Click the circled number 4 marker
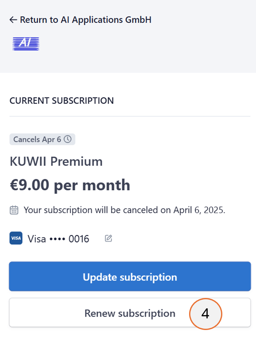The width and height of the screenshot is (256, 340). click(206, 314)
